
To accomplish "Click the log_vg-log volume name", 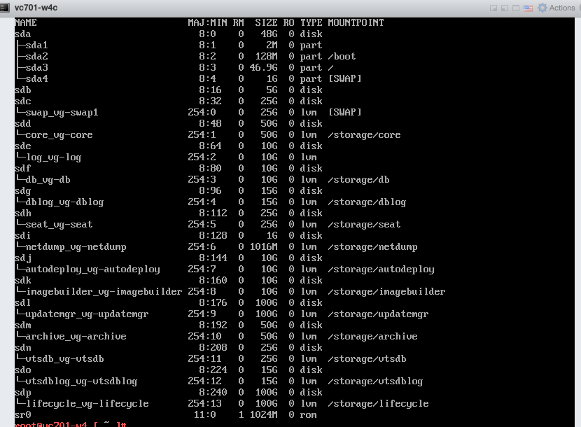I will point(53,157).
